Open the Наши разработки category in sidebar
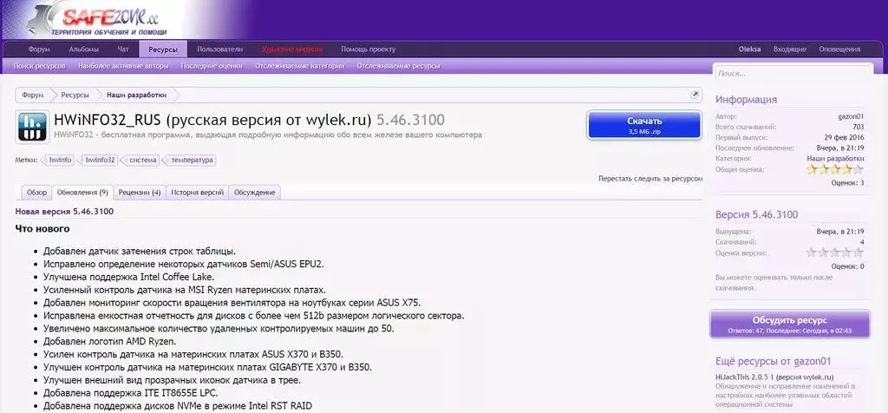This screenshot has width=888, height=413. click(835, 159)
